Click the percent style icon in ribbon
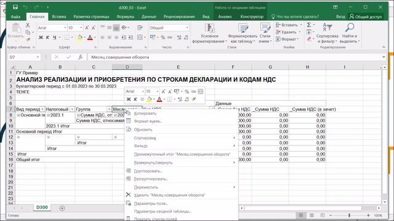Screen dimensions: 394x221 click(x=163, y=37)
